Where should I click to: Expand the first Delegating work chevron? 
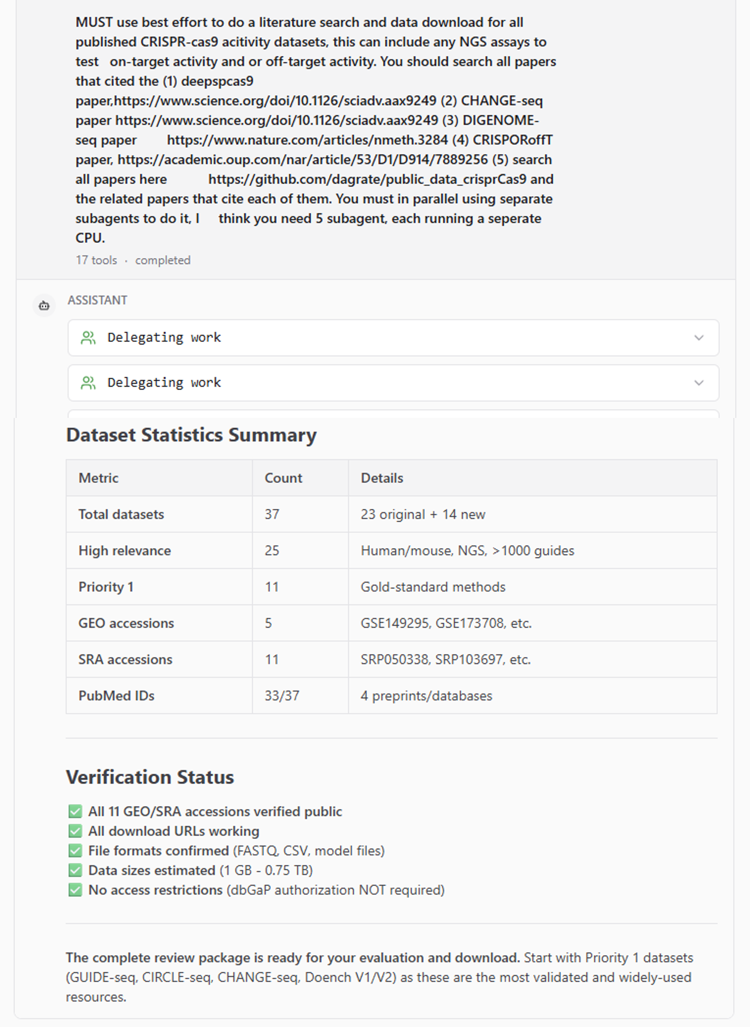point(699,337)
